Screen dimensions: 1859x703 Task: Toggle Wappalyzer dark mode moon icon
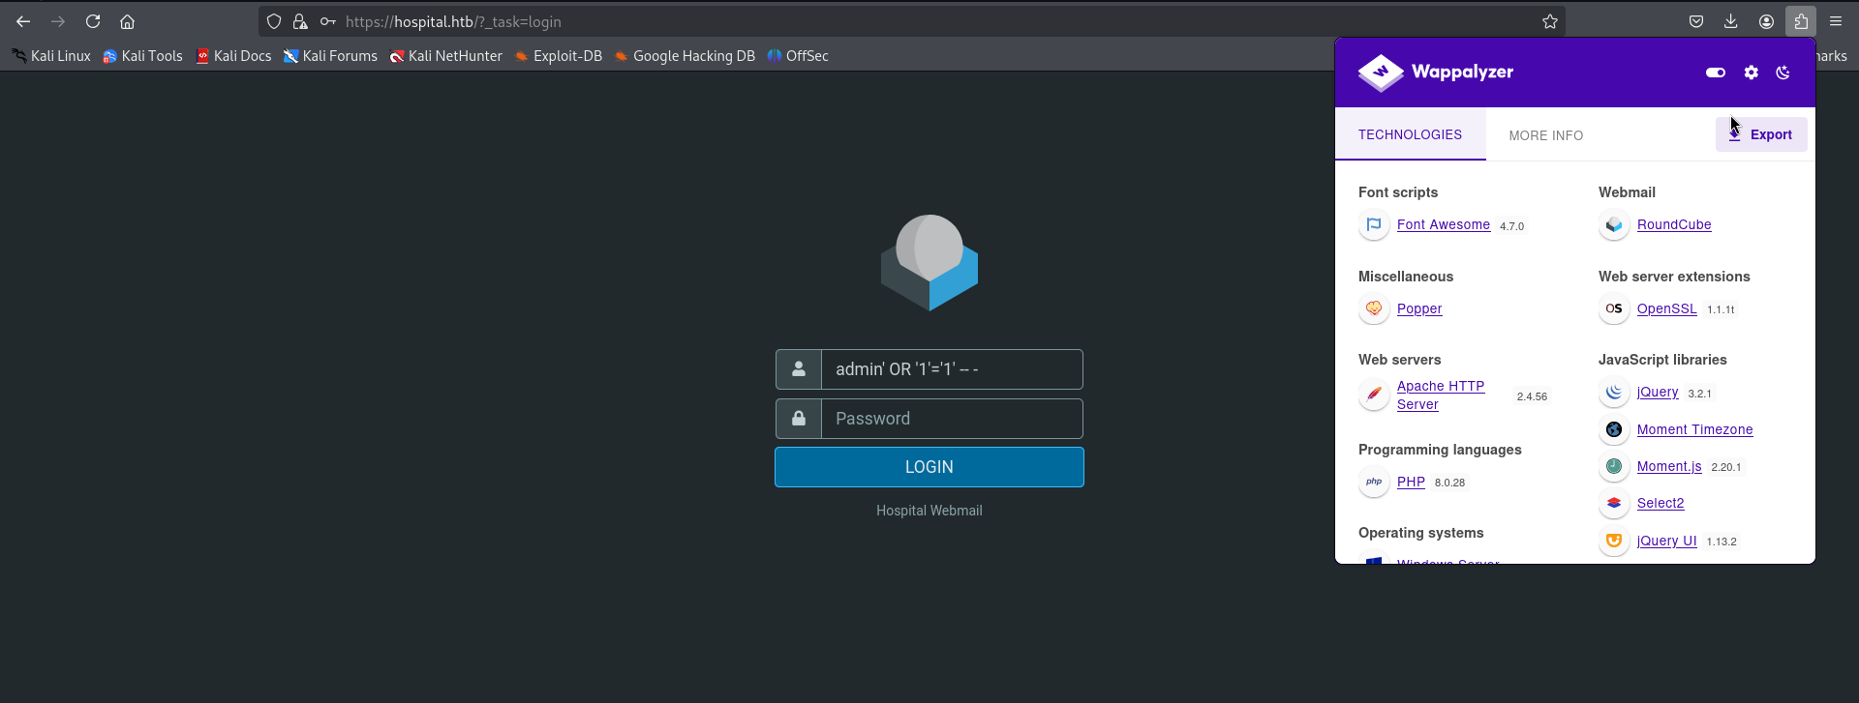[x=1783, y=73]
